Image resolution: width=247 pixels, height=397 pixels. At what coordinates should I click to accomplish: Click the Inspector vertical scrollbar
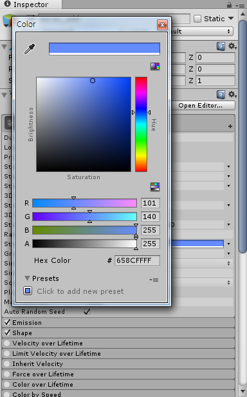pyautogui.click(x=242, y=136)
